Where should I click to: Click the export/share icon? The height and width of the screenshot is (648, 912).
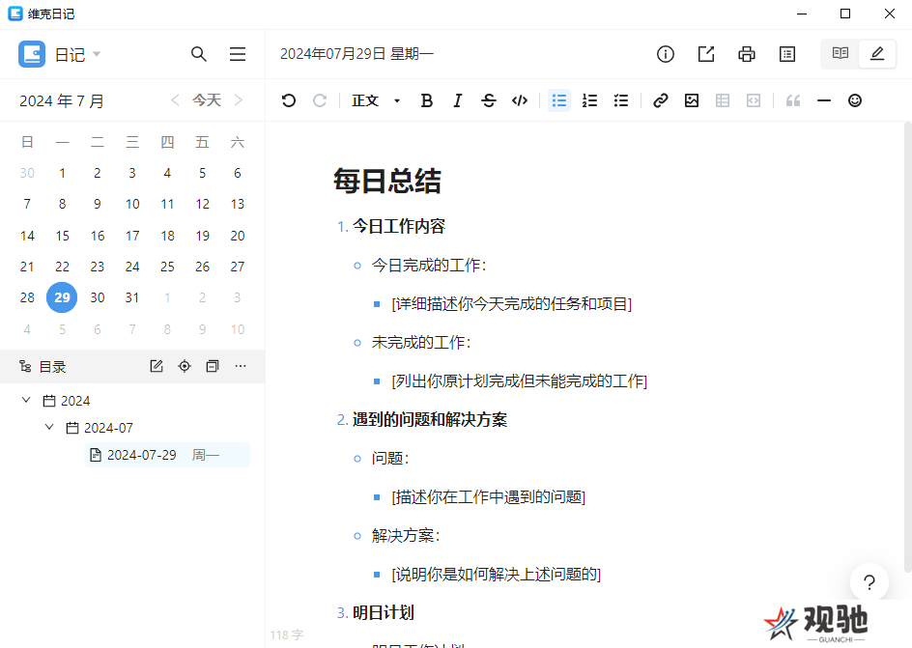[706, 54]
